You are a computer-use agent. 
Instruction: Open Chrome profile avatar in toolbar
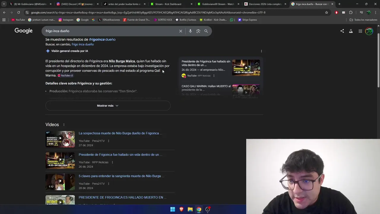tap(368, 12)
